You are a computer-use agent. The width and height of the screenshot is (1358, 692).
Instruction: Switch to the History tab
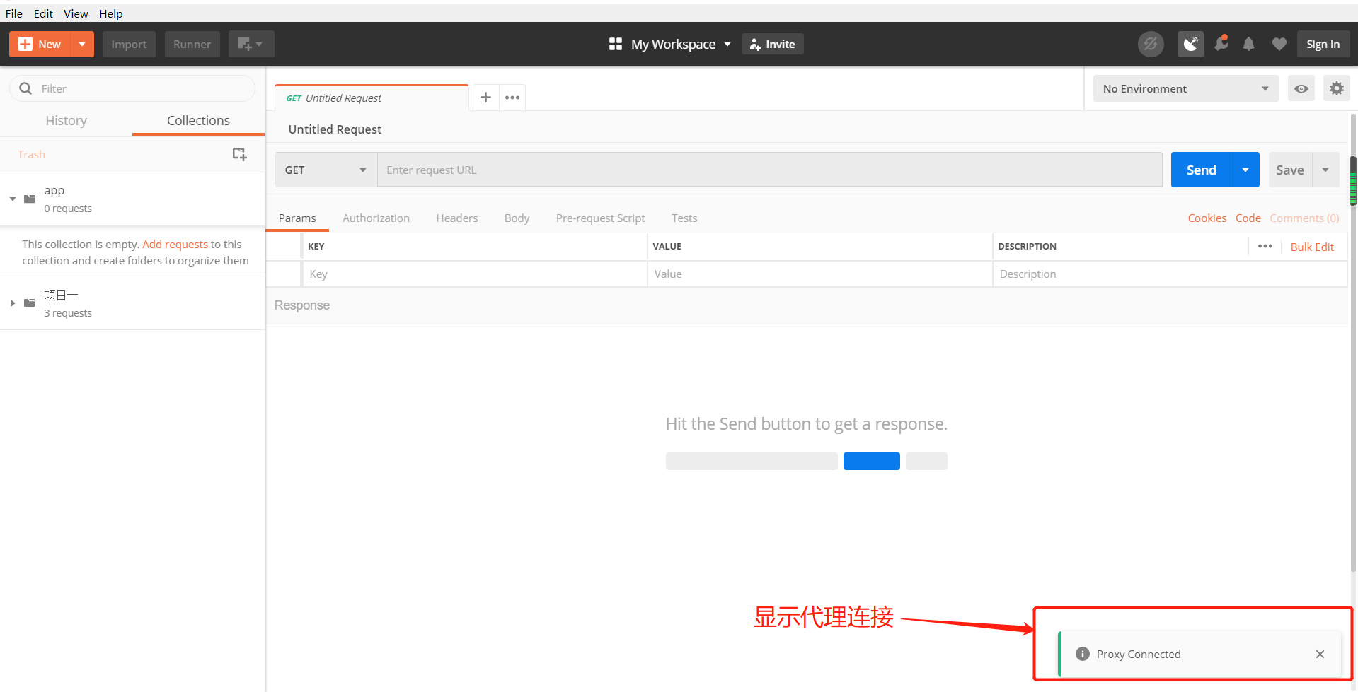tap(66, 121)
